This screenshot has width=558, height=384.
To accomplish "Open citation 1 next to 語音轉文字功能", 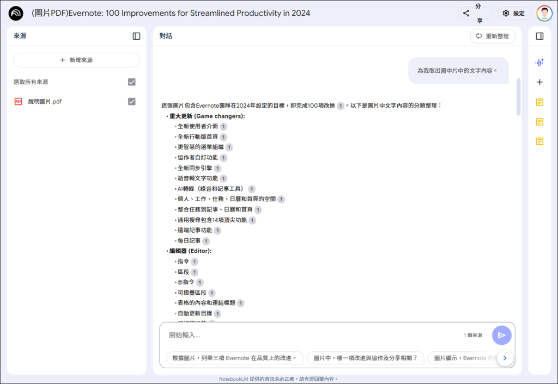I will (223, 179).
